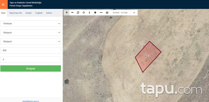209x102 pixels.
Task: Zoom in with the plus tool
Action: pos(67,13)
